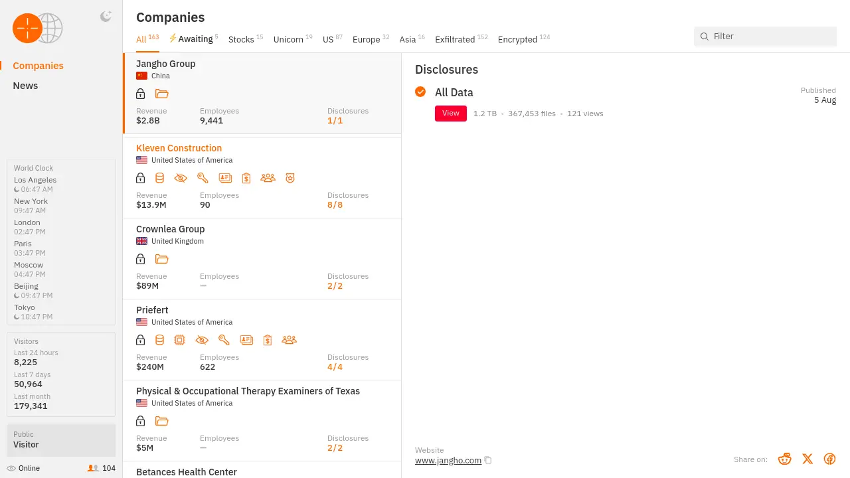The image size is (850, 478).
Task: Click the folder icon under Jangho Group
Action: (x=161, y=94)
